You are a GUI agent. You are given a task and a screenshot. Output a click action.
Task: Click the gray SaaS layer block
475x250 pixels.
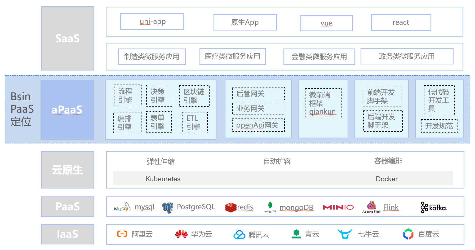(x=68, y=38)
